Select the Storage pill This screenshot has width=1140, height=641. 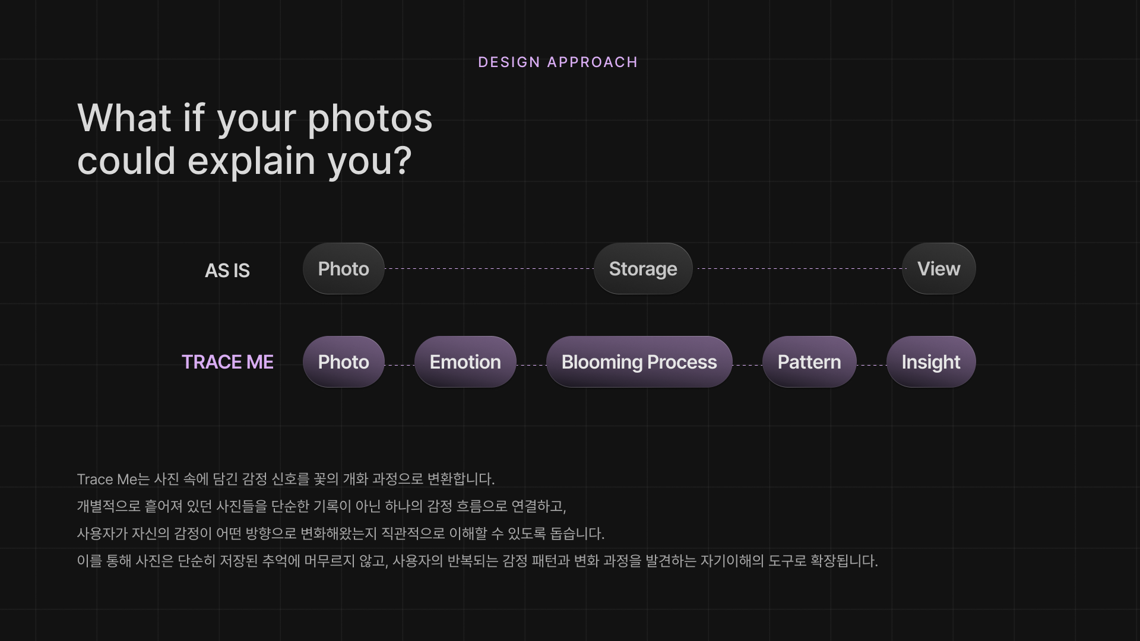click(x=643, y=269)
